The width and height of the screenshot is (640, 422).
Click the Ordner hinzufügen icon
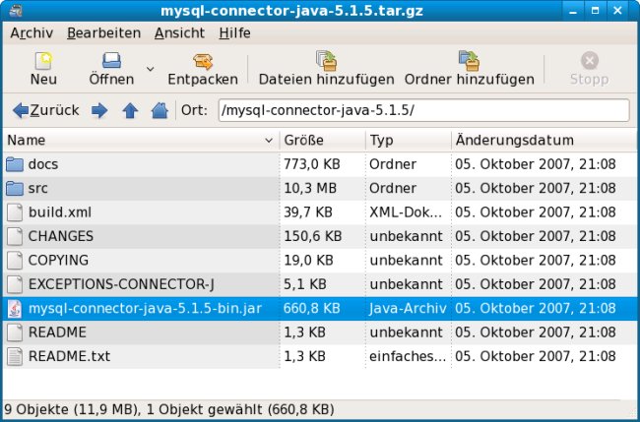coord(470,61)
